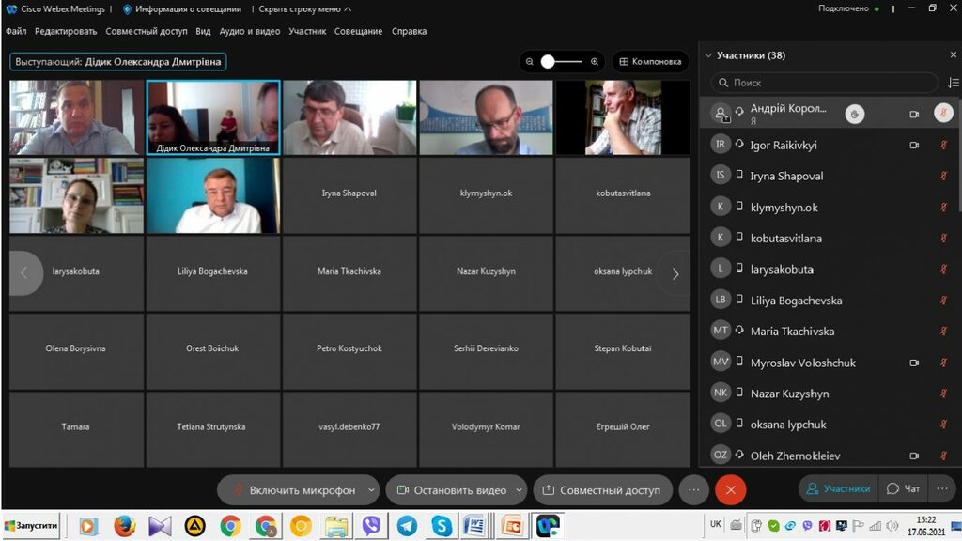Click the Совместный доступ share button
The image size is (962, 541).
click(601, 490)
